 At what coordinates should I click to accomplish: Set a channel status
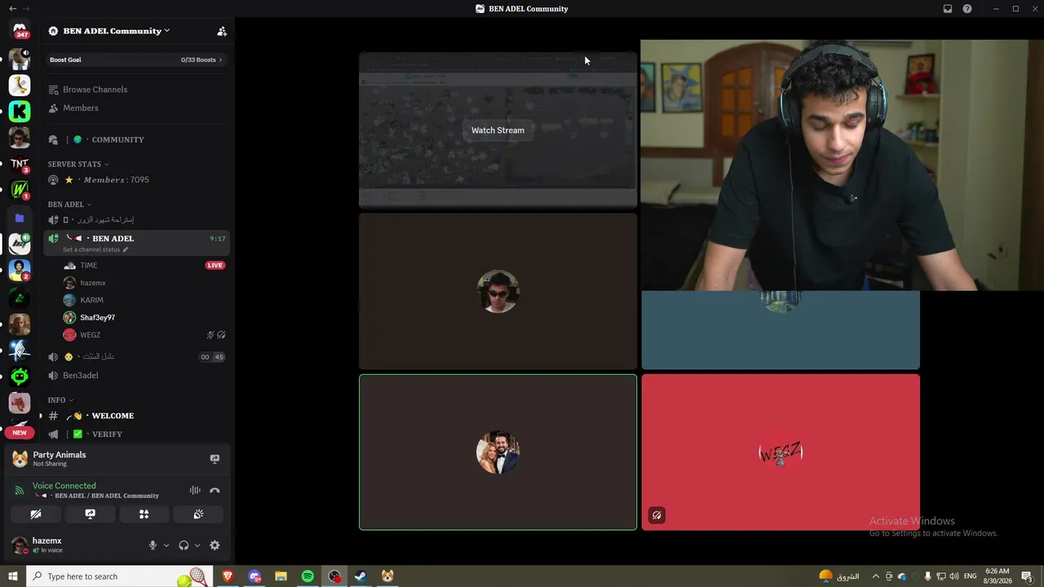pos(95,249)
